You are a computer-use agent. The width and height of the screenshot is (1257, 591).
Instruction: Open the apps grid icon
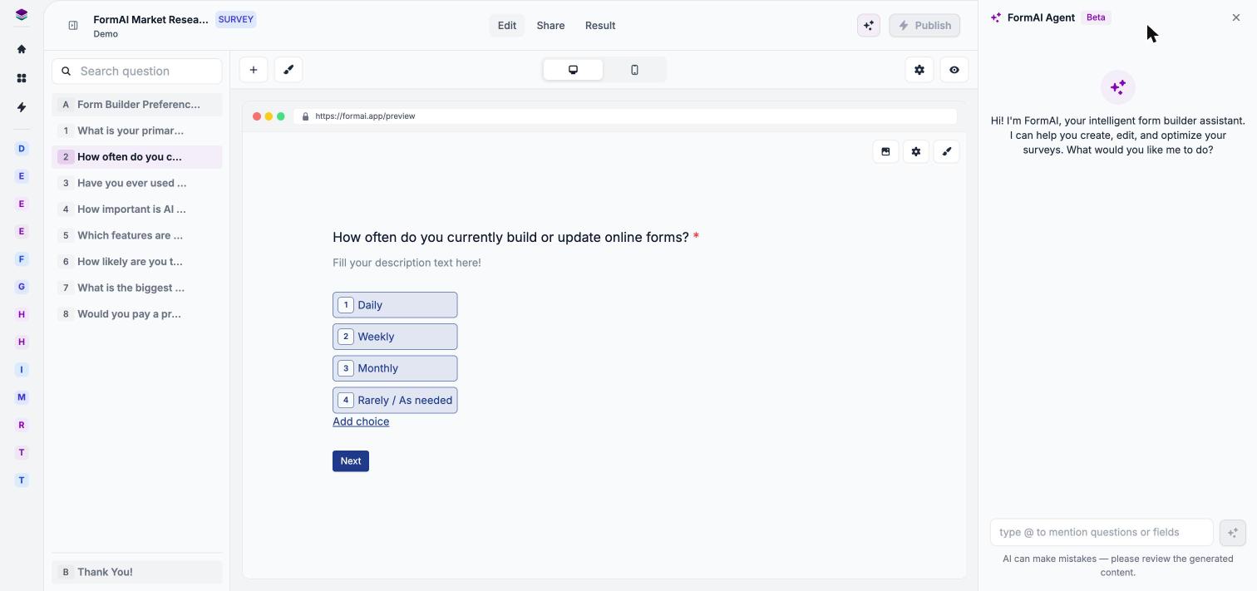click(22, 78)
